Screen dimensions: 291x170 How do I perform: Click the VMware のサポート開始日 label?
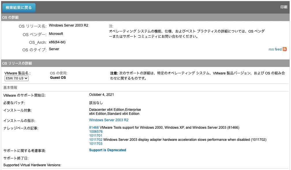click(24, 96)
